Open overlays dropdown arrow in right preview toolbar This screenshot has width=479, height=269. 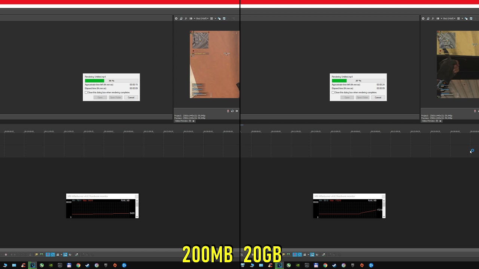[x=463, y=18]
